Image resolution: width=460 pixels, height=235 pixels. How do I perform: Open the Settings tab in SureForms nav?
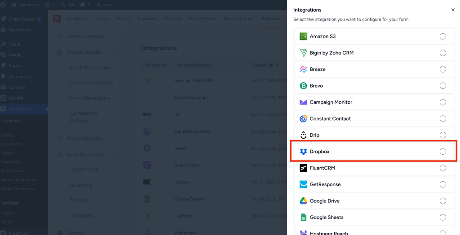(x=270, y=19)
